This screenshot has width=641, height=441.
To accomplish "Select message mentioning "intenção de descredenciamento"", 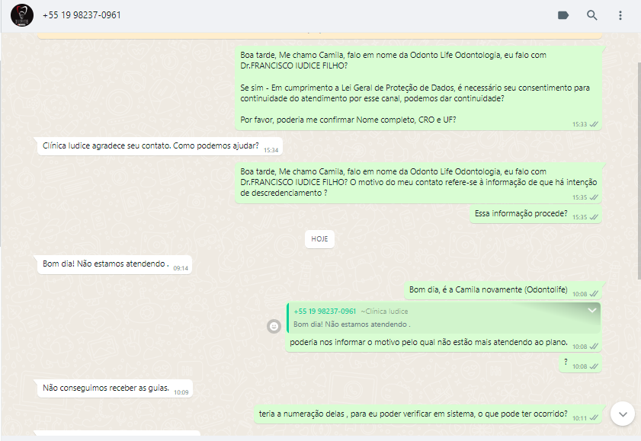I will (x=418, y=183).
